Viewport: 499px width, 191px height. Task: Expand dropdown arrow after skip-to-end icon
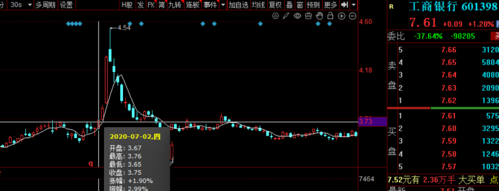[353, 5]
